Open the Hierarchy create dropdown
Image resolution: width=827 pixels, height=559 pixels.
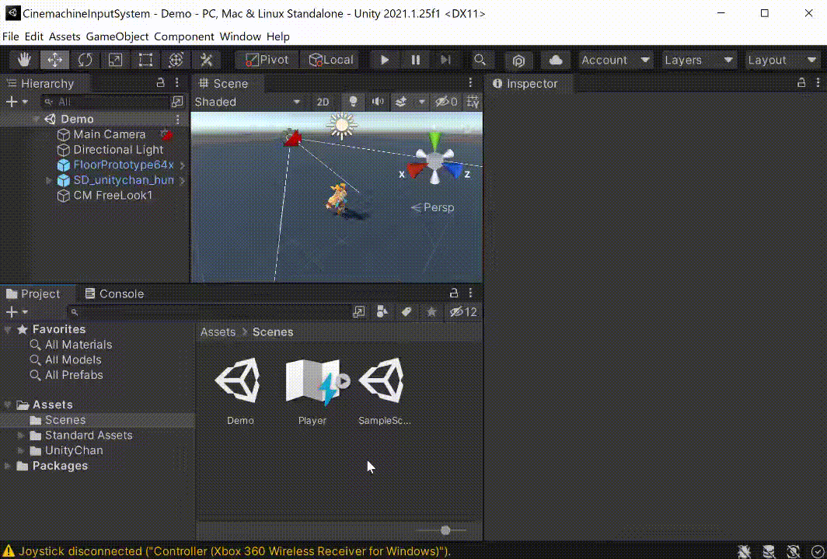(x=16, y=102)
